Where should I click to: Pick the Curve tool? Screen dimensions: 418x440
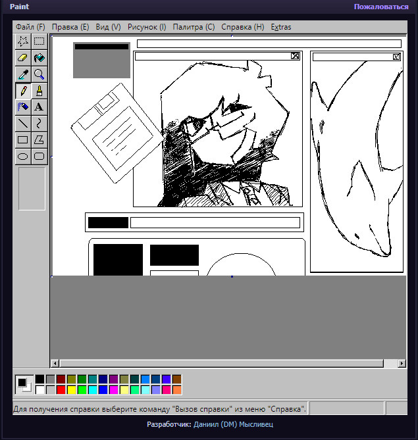tap(39, 123)
